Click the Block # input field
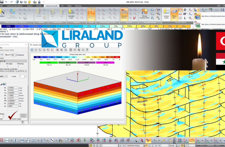The width and height of the screenshot is (225, 147). [x=13, y=55]
